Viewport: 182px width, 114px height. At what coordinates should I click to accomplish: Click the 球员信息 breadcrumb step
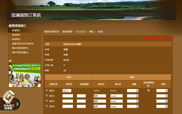coord(81,32)
